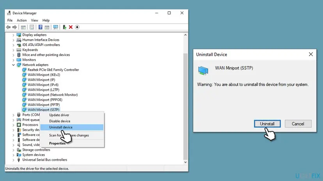Click the update driver green-arrow toolbar icon
Viewport: 323px width, 181px height.
pyautogui.click(x=64, y=27)
